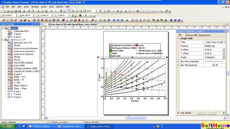Click the New document icon
The height and width of the screenshot is (129, 230).
pyautogui.click(x=4, y=11)
